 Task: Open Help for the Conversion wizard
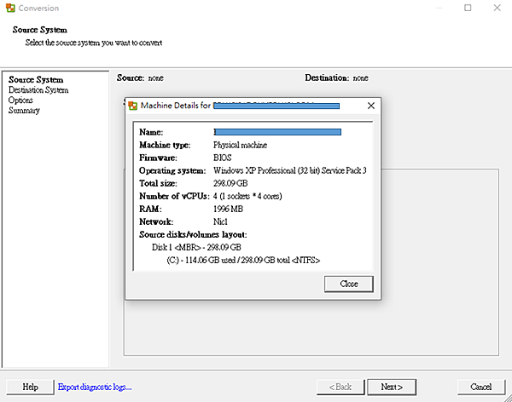[30, 387]
